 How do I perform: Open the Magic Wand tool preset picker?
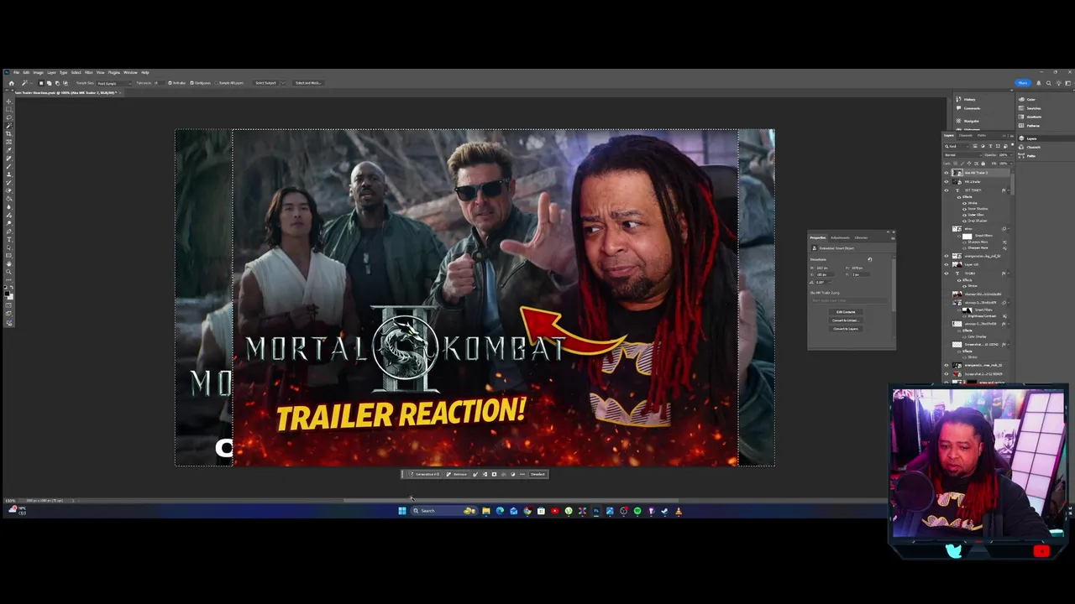pyautogui.click(x=27, y=83)
